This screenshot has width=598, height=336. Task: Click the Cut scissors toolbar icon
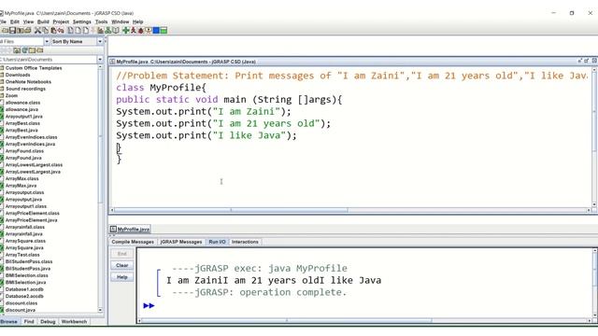click(x=37, y=31)
